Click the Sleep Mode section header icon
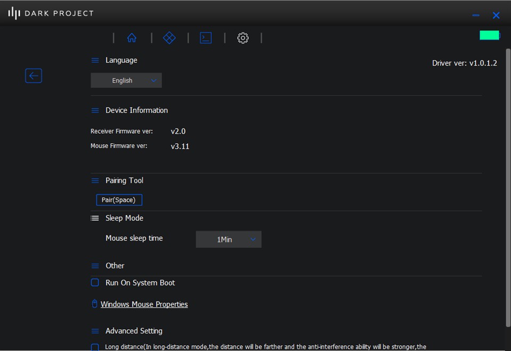Image resolution: width=511 pixels, height=351 pixels. [x=95, y=218]
